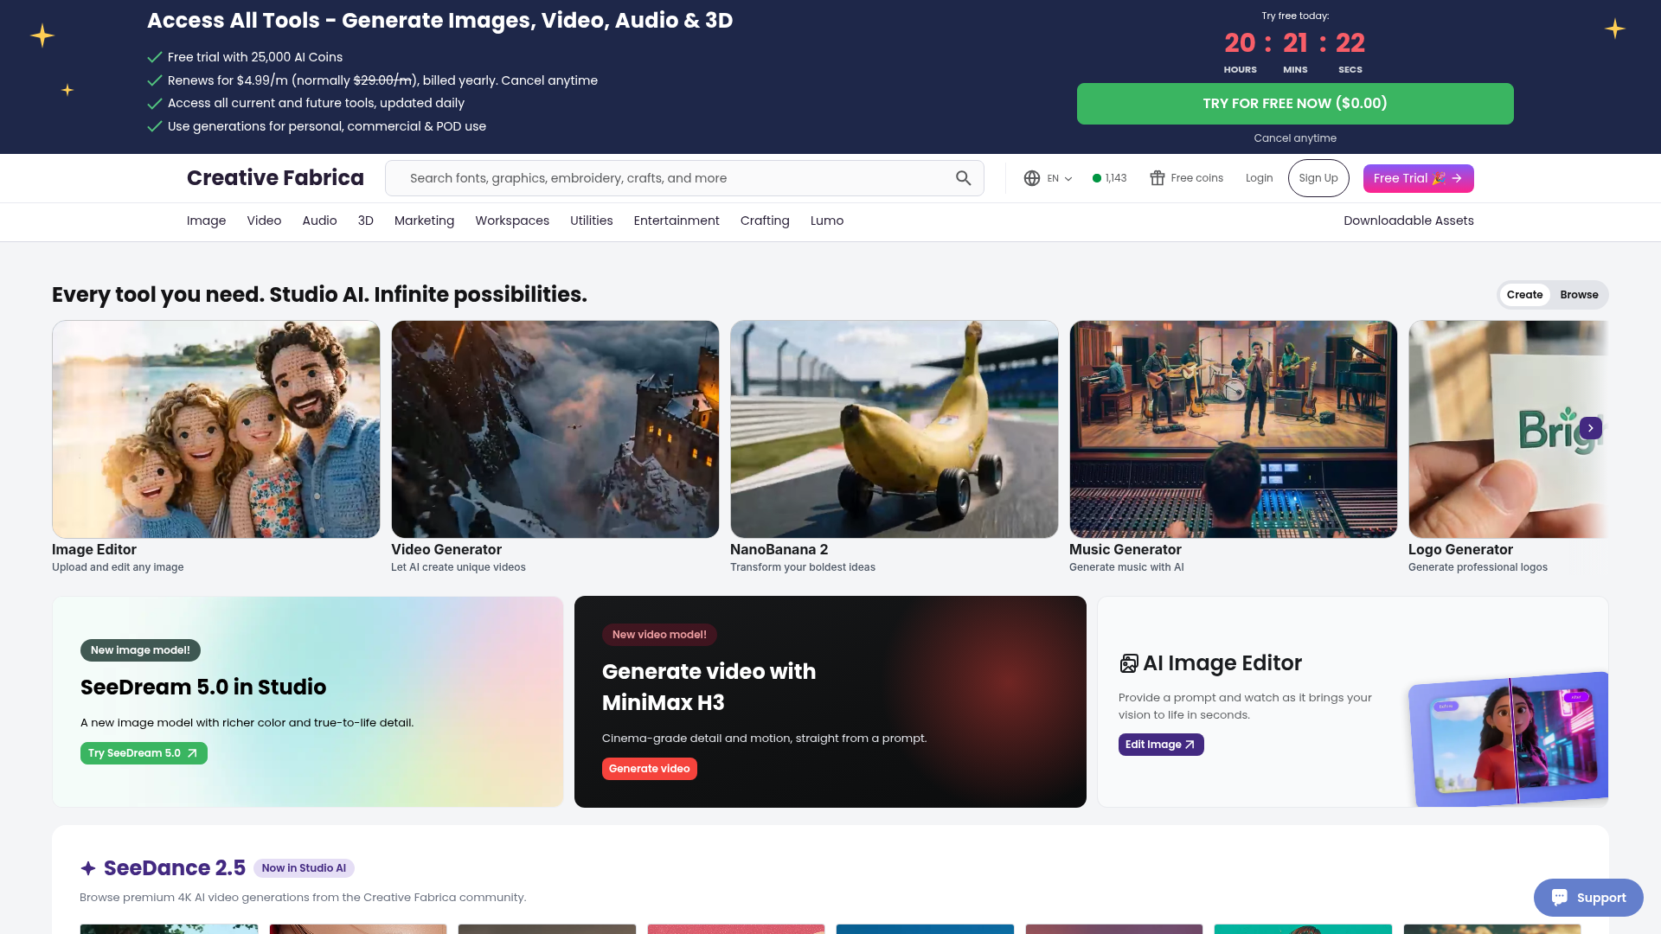Expand the EN language dropdown
The image size is (1661, 934).
1060,178
